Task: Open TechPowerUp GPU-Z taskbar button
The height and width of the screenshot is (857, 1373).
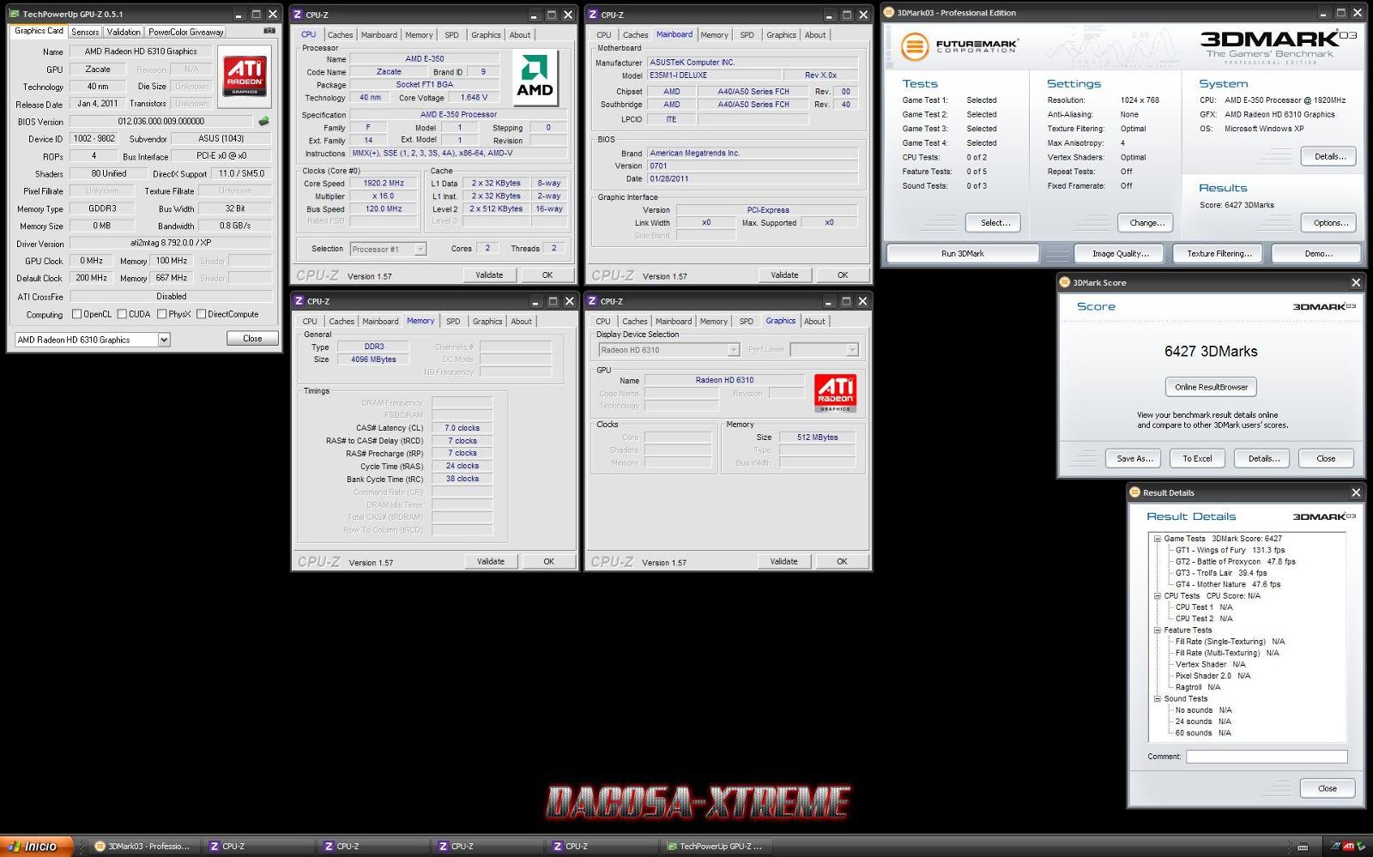Action: pos(715,846)
